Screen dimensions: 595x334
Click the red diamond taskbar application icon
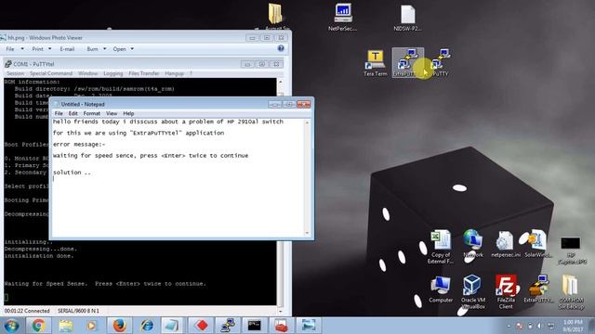pyautogui.click(x=202, y=326)
